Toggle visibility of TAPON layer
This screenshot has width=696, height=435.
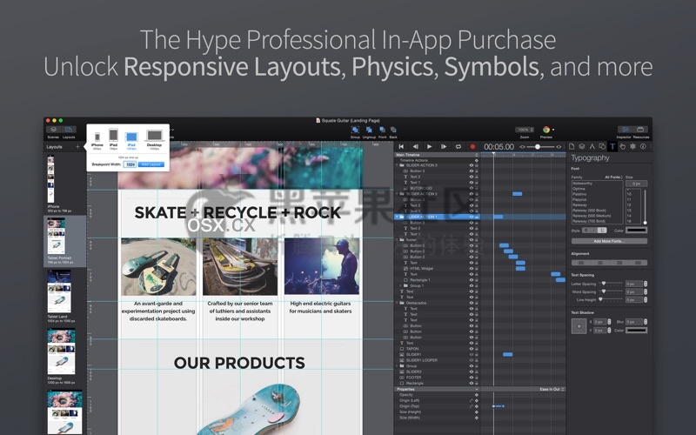point(472,349)
